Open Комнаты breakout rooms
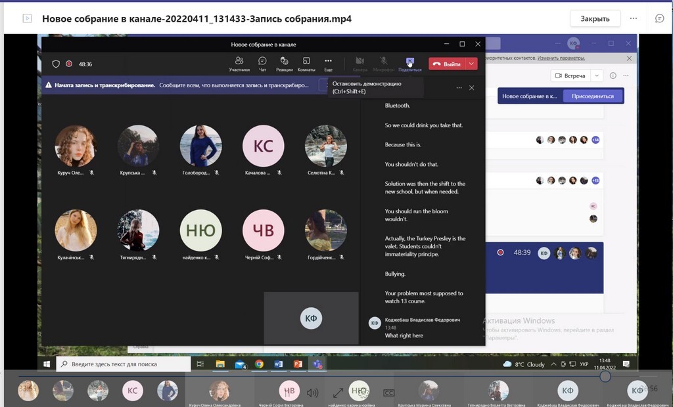673x407 pixels. (x=306, y=64)
